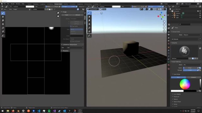Select Draw brush tool in 3D viewport
This screenshot has width=202, height=113.
(x=89, y=13)
